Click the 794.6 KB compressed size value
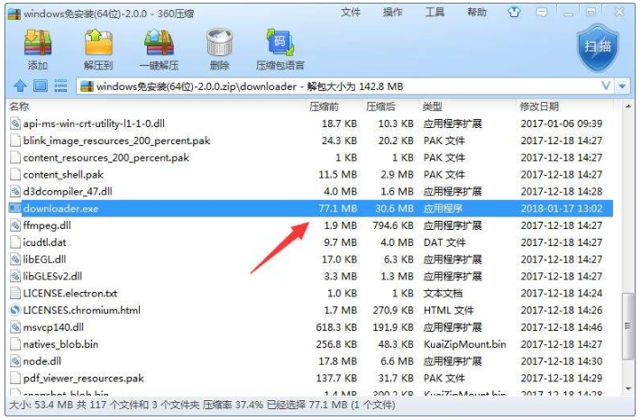 [x=393, y=225]
